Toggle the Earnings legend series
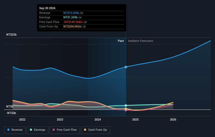 click(37, 130)
